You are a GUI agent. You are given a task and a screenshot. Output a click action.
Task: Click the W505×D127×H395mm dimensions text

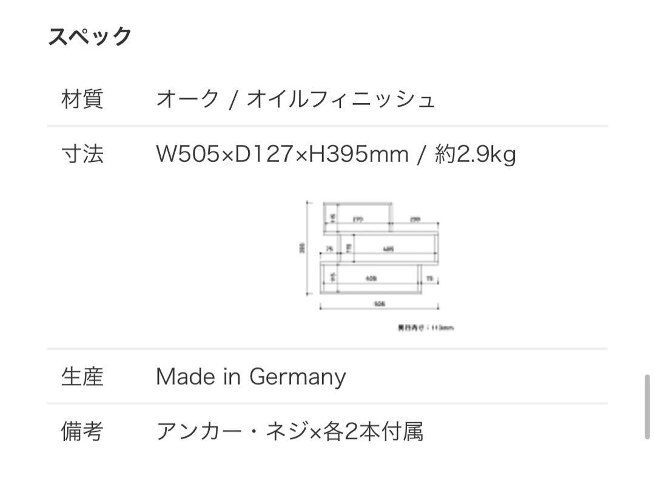coord(282,153)
